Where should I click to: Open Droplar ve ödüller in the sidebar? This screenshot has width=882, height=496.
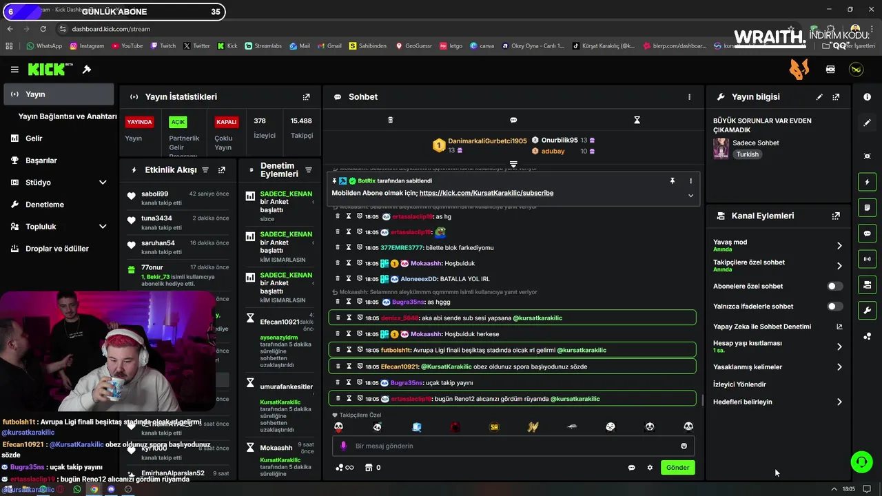[58, 249]
